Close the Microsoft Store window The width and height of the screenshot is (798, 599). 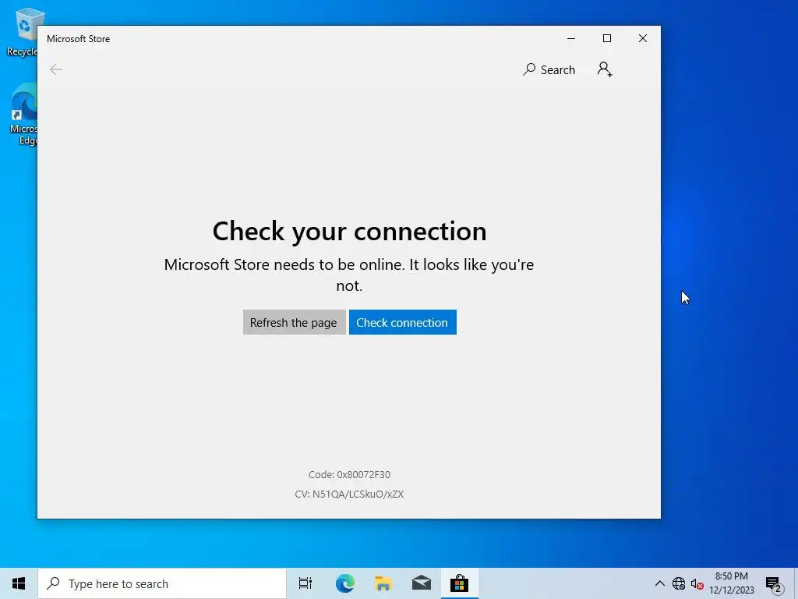pos(643,39)
